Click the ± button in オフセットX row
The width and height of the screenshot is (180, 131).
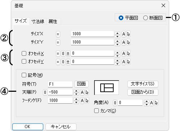click(68, 54)
